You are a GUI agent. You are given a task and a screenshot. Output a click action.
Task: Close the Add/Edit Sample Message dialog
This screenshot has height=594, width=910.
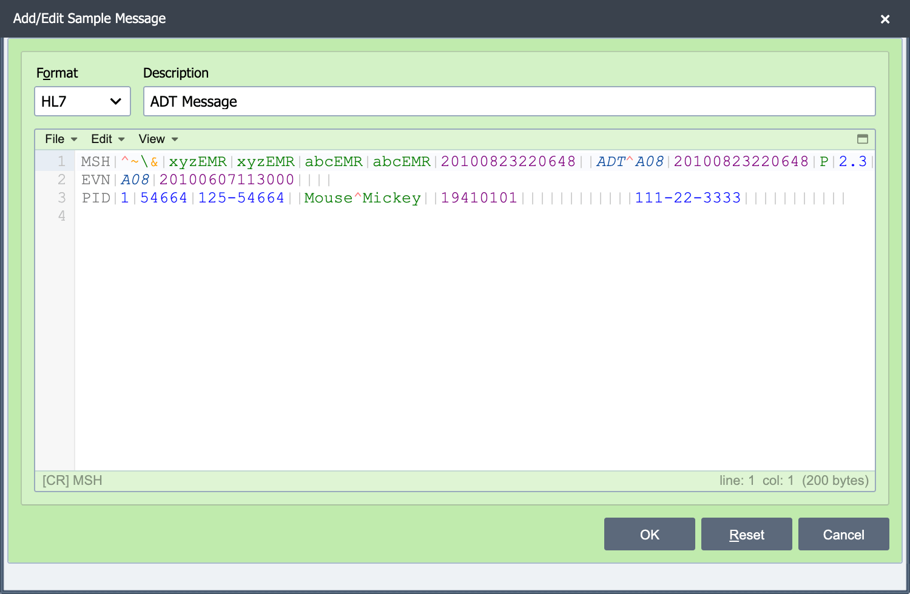coord(885,19)
